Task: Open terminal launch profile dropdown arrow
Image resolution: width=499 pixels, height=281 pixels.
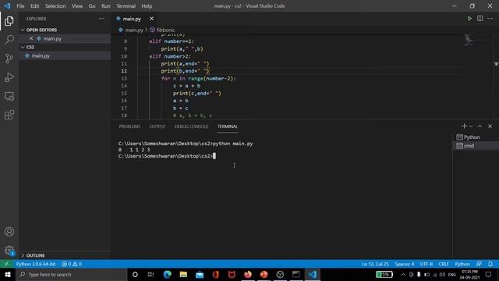Action: (471, 126)
